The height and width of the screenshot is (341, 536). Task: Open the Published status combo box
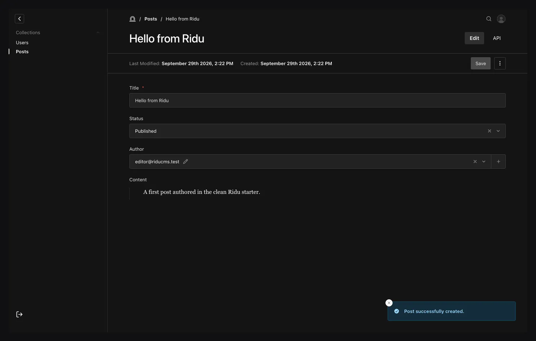coord(317,131)
